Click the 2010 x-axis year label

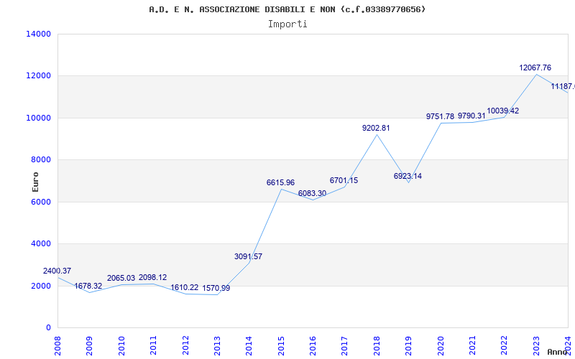coord(121,345)
